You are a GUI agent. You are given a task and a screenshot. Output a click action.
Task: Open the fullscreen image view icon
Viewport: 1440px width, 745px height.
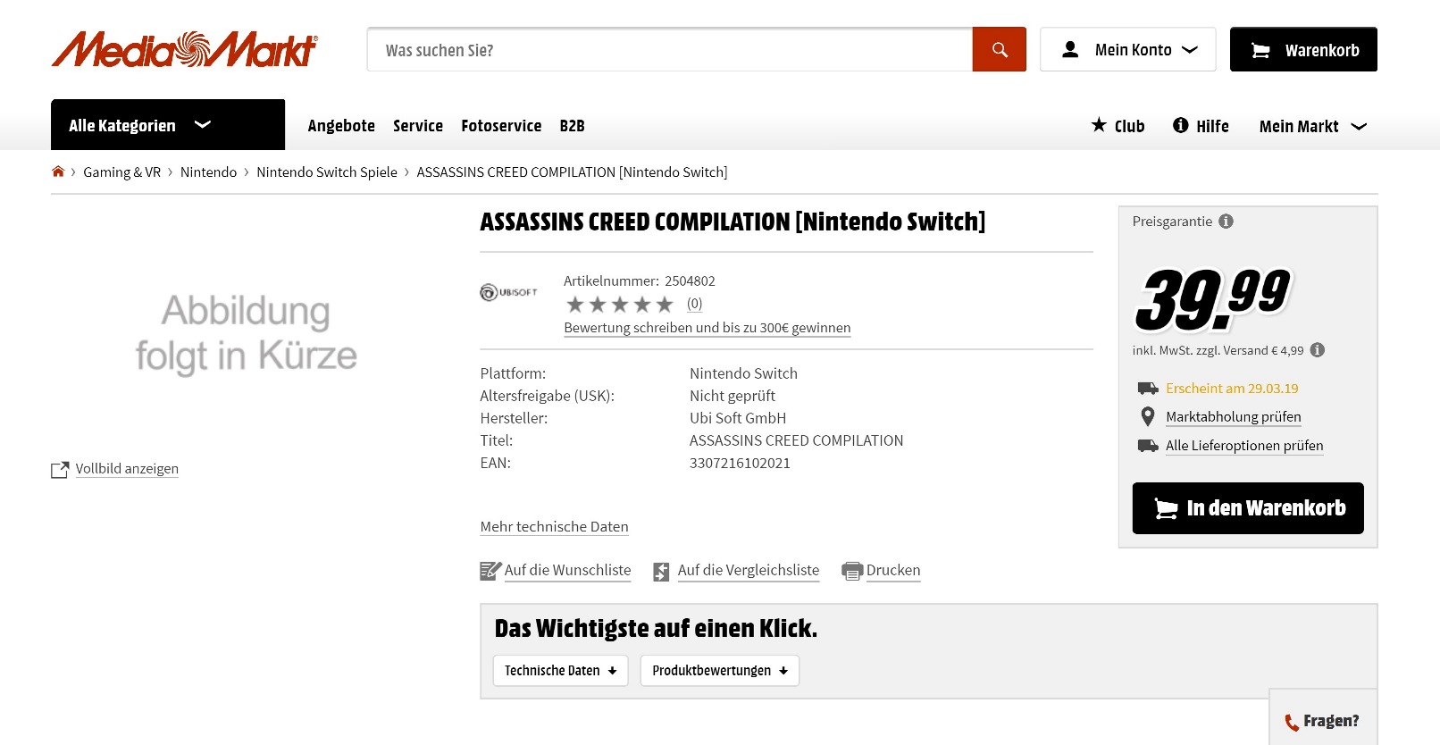(x=60, y=470)
